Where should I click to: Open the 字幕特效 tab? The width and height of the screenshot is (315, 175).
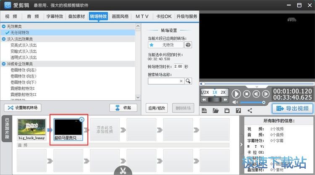coord(55,16)
